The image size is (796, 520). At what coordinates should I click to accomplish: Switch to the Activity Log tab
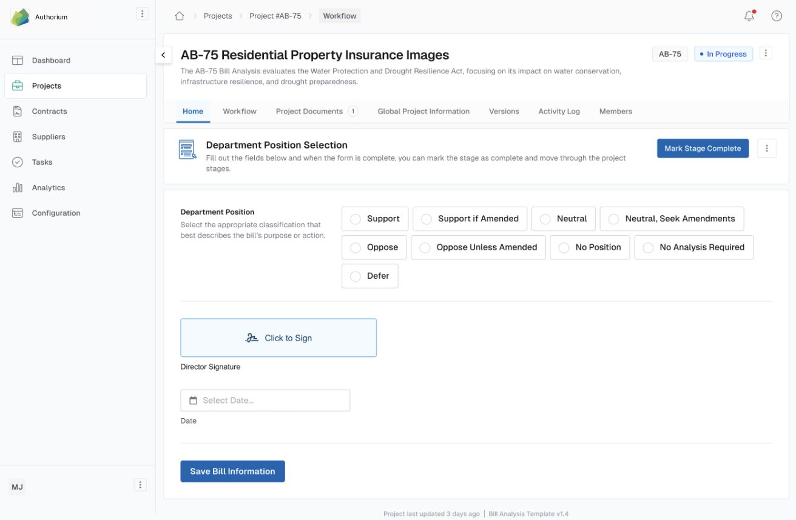click(x=559, y=112)
